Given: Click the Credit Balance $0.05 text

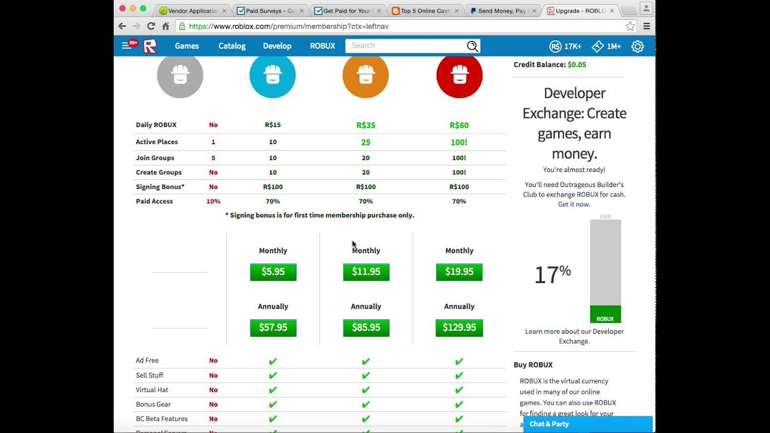Looking at the screenshot, I should pos(550,64).
